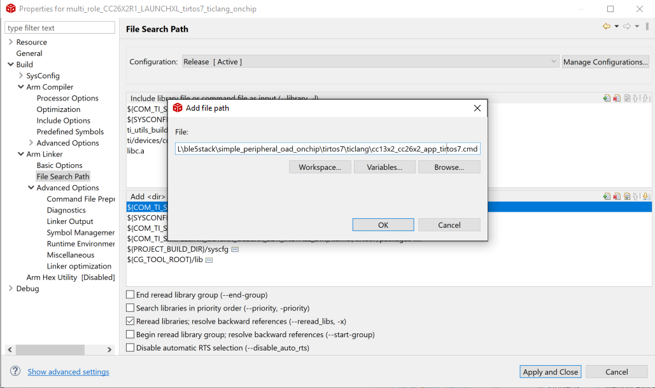Select Basic Options under Arm Linker

point(59,165)
